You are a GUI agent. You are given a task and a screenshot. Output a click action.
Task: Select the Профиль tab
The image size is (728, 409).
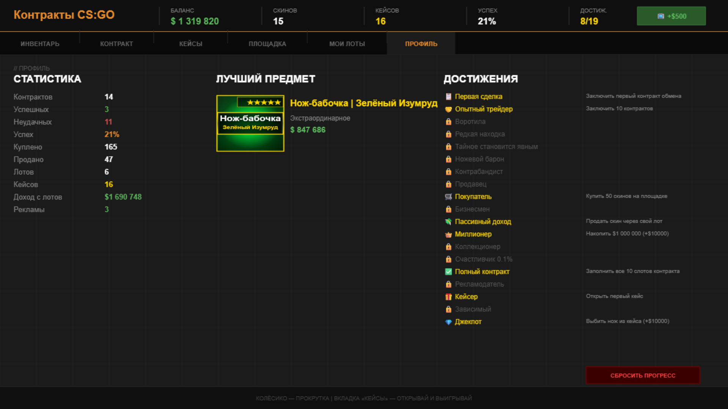(x=421, y=44)
